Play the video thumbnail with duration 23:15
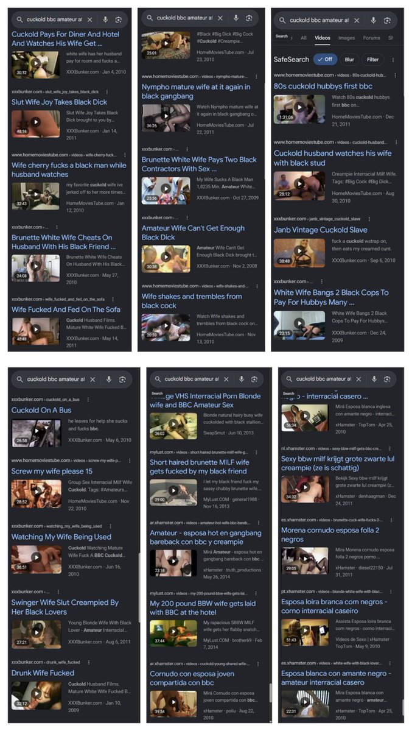The image size is (412, 731). [299, 324]
